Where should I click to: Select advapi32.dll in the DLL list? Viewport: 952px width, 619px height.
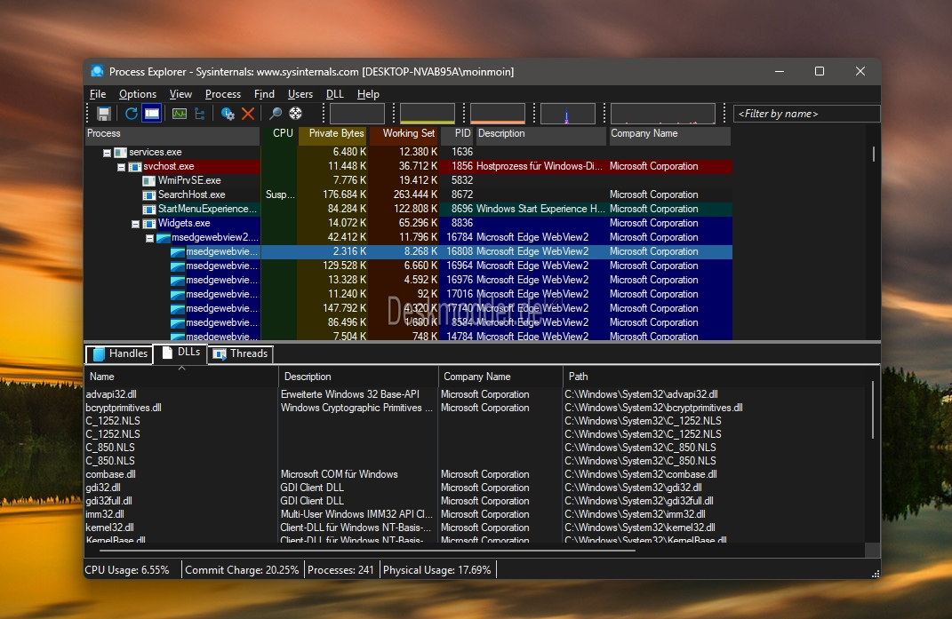[x=111, y=394]
